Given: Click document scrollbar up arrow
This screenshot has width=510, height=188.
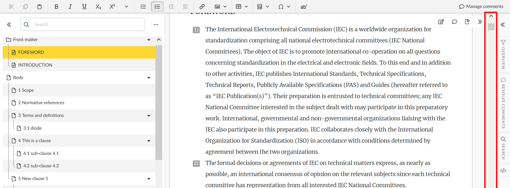Looking at the screenshot, I should 491,16.
